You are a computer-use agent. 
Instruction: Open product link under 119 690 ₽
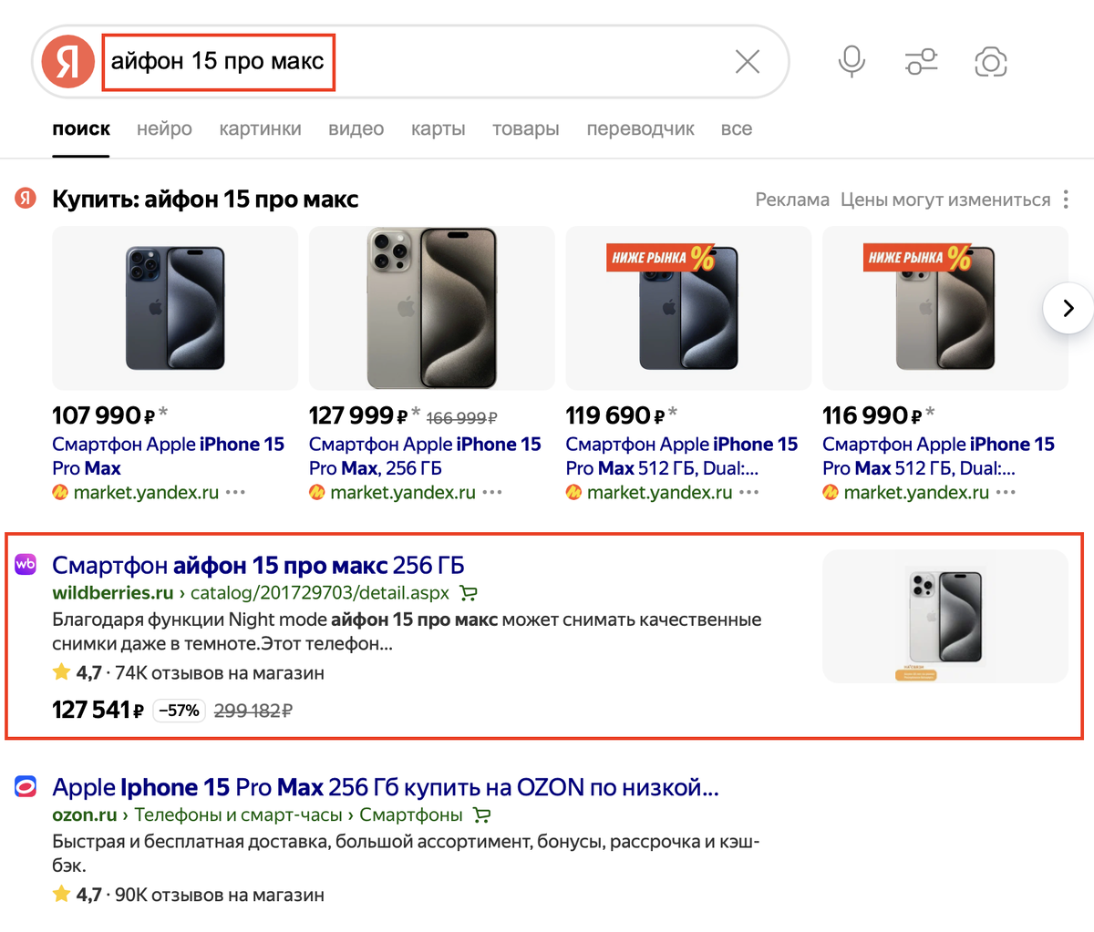point(682,456)
